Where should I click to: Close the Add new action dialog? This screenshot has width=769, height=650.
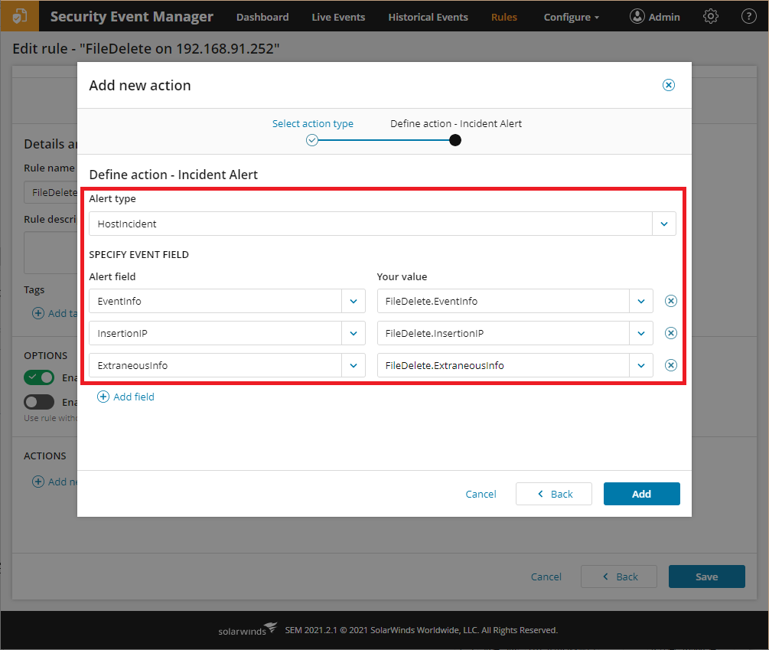coord(669,85)
